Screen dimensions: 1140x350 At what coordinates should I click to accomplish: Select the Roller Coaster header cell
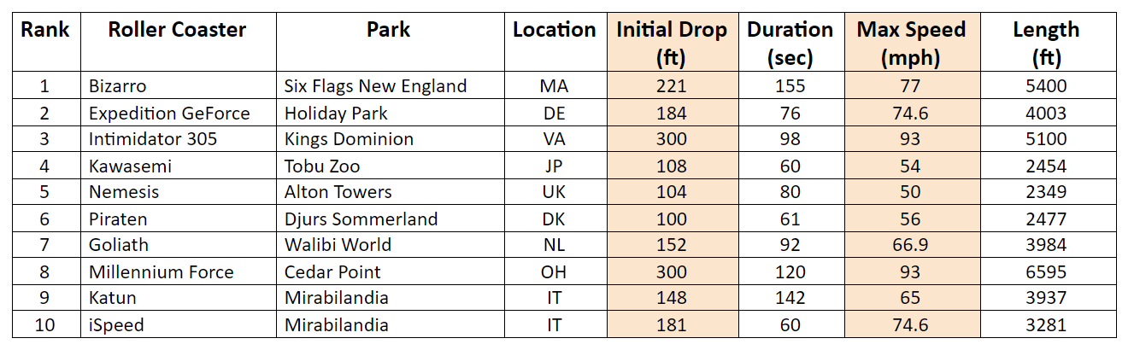click(x=177, y=42)
